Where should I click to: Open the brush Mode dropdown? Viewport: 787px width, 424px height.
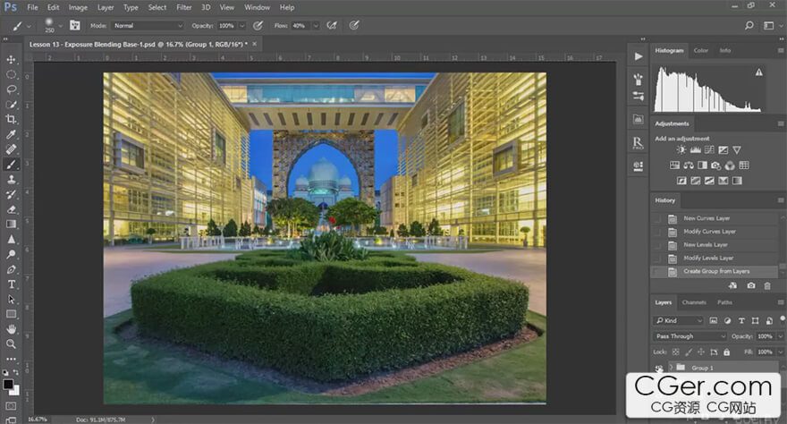[x=148, y=26]
